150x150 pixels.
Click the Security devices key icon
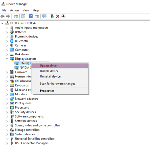[12, 112]
